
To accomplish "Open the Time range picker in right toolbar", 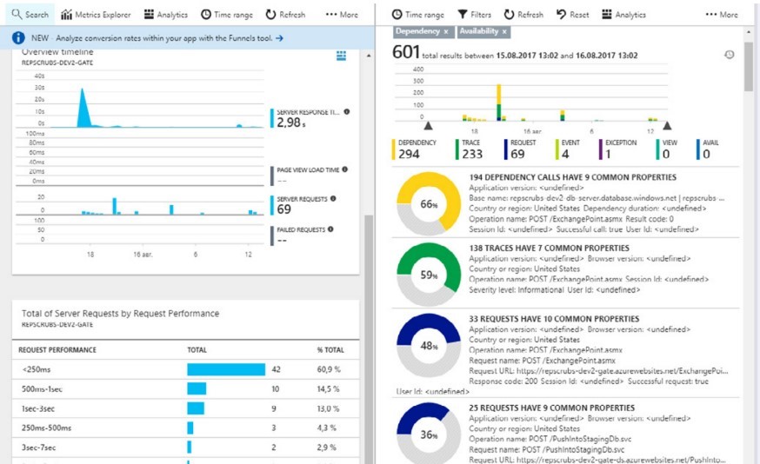I will 417,15.
